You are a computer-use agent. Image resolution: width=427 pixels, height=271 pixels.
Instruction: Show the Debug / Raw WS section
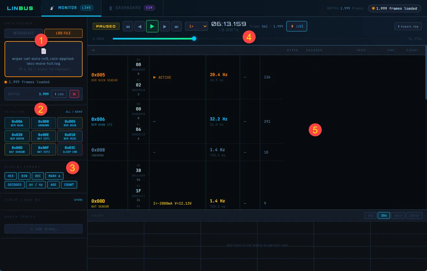[78, 200]
